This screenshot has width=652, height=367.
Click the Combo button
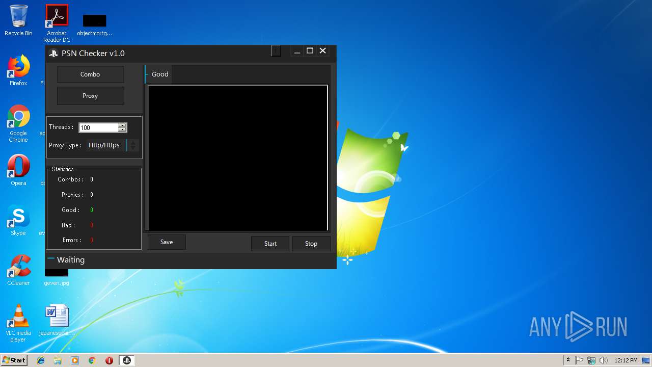90,74
